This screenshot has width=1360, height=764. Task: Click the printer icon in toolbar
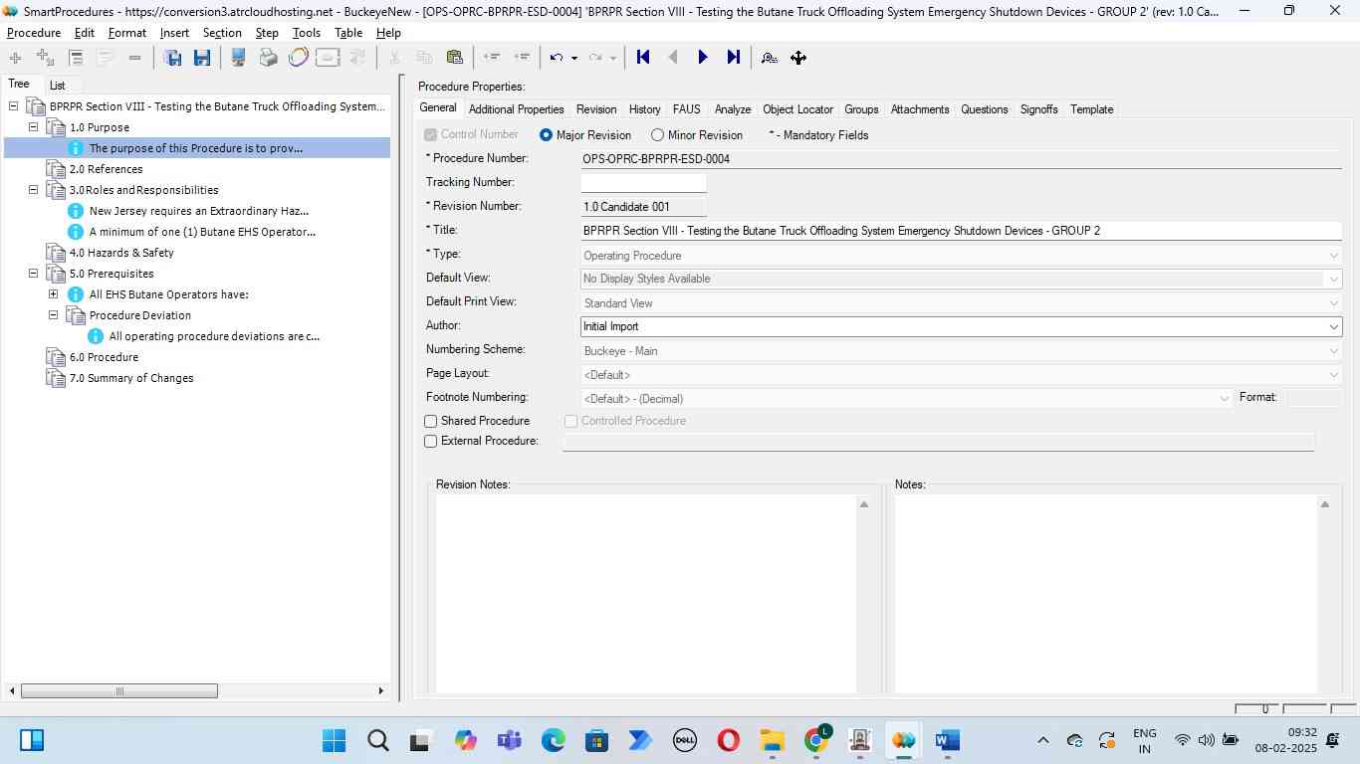tap(268, 58)
